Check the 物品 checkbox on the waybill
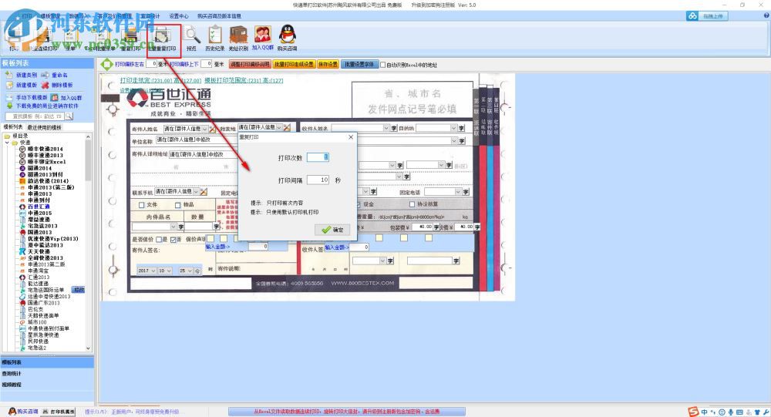The height and width of the screenshot is (417, 771). (x=178, y=204)
